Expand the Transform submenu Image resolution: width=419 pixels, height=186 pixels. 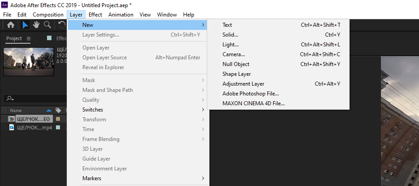click(137, 120)
